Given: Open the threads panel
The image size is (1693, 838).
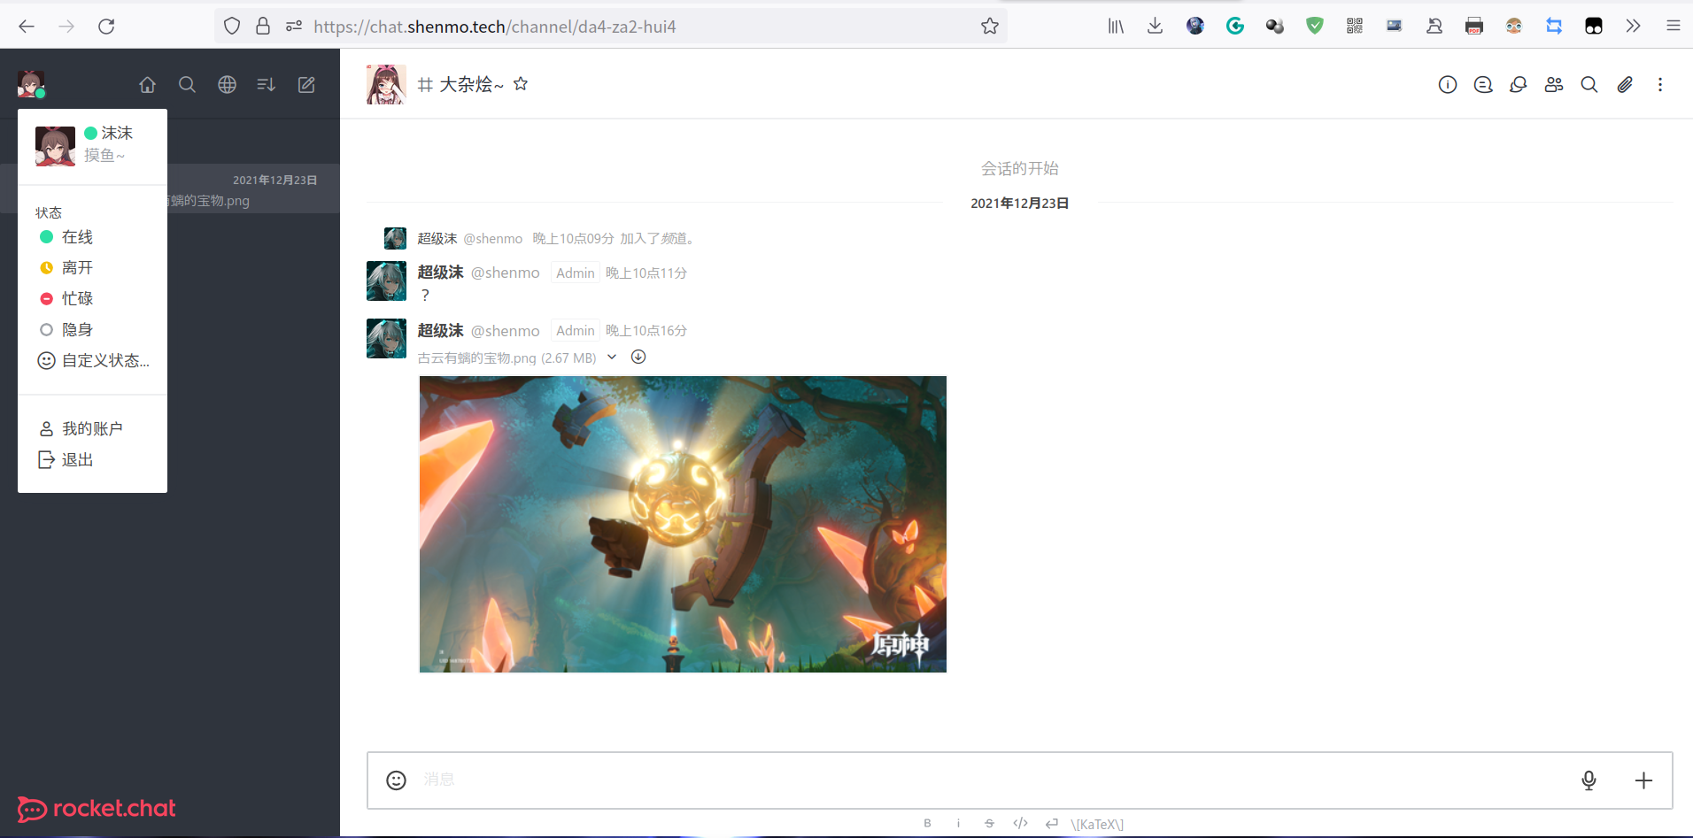Looking at the screenshot, I should point(1484,84).
